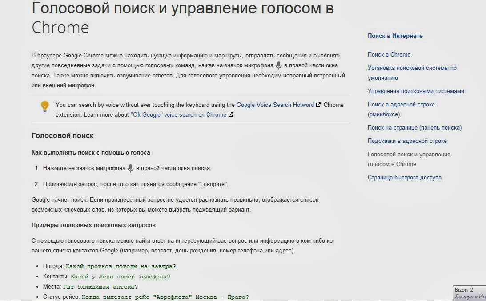Click external link icon after "Ok Google" voice search
486x301 pixels.
pos(231,114)
